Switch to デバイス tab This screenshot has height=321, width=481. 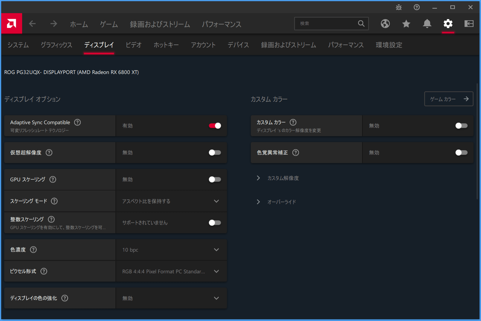point(238,45)
